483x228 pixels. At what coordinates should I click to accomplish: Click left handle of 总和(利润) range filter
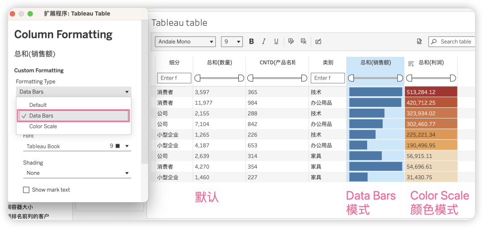409,78
